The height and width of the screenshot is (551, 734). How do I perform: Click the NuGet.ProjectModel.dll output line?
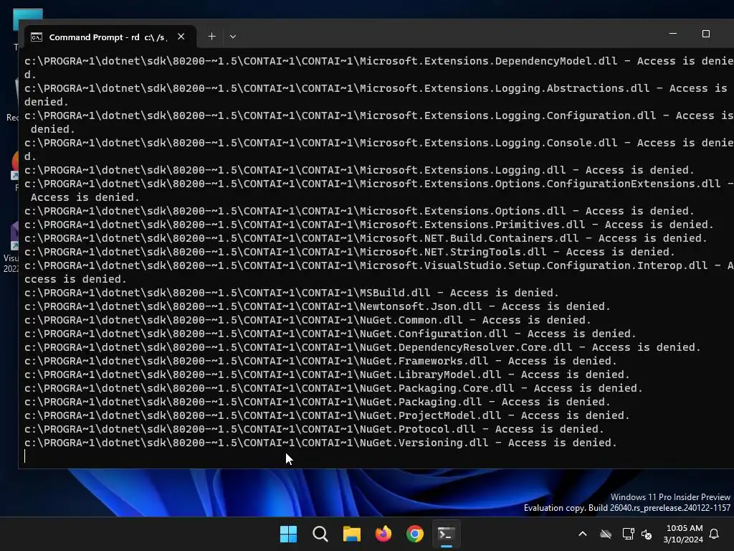[327, 415]
